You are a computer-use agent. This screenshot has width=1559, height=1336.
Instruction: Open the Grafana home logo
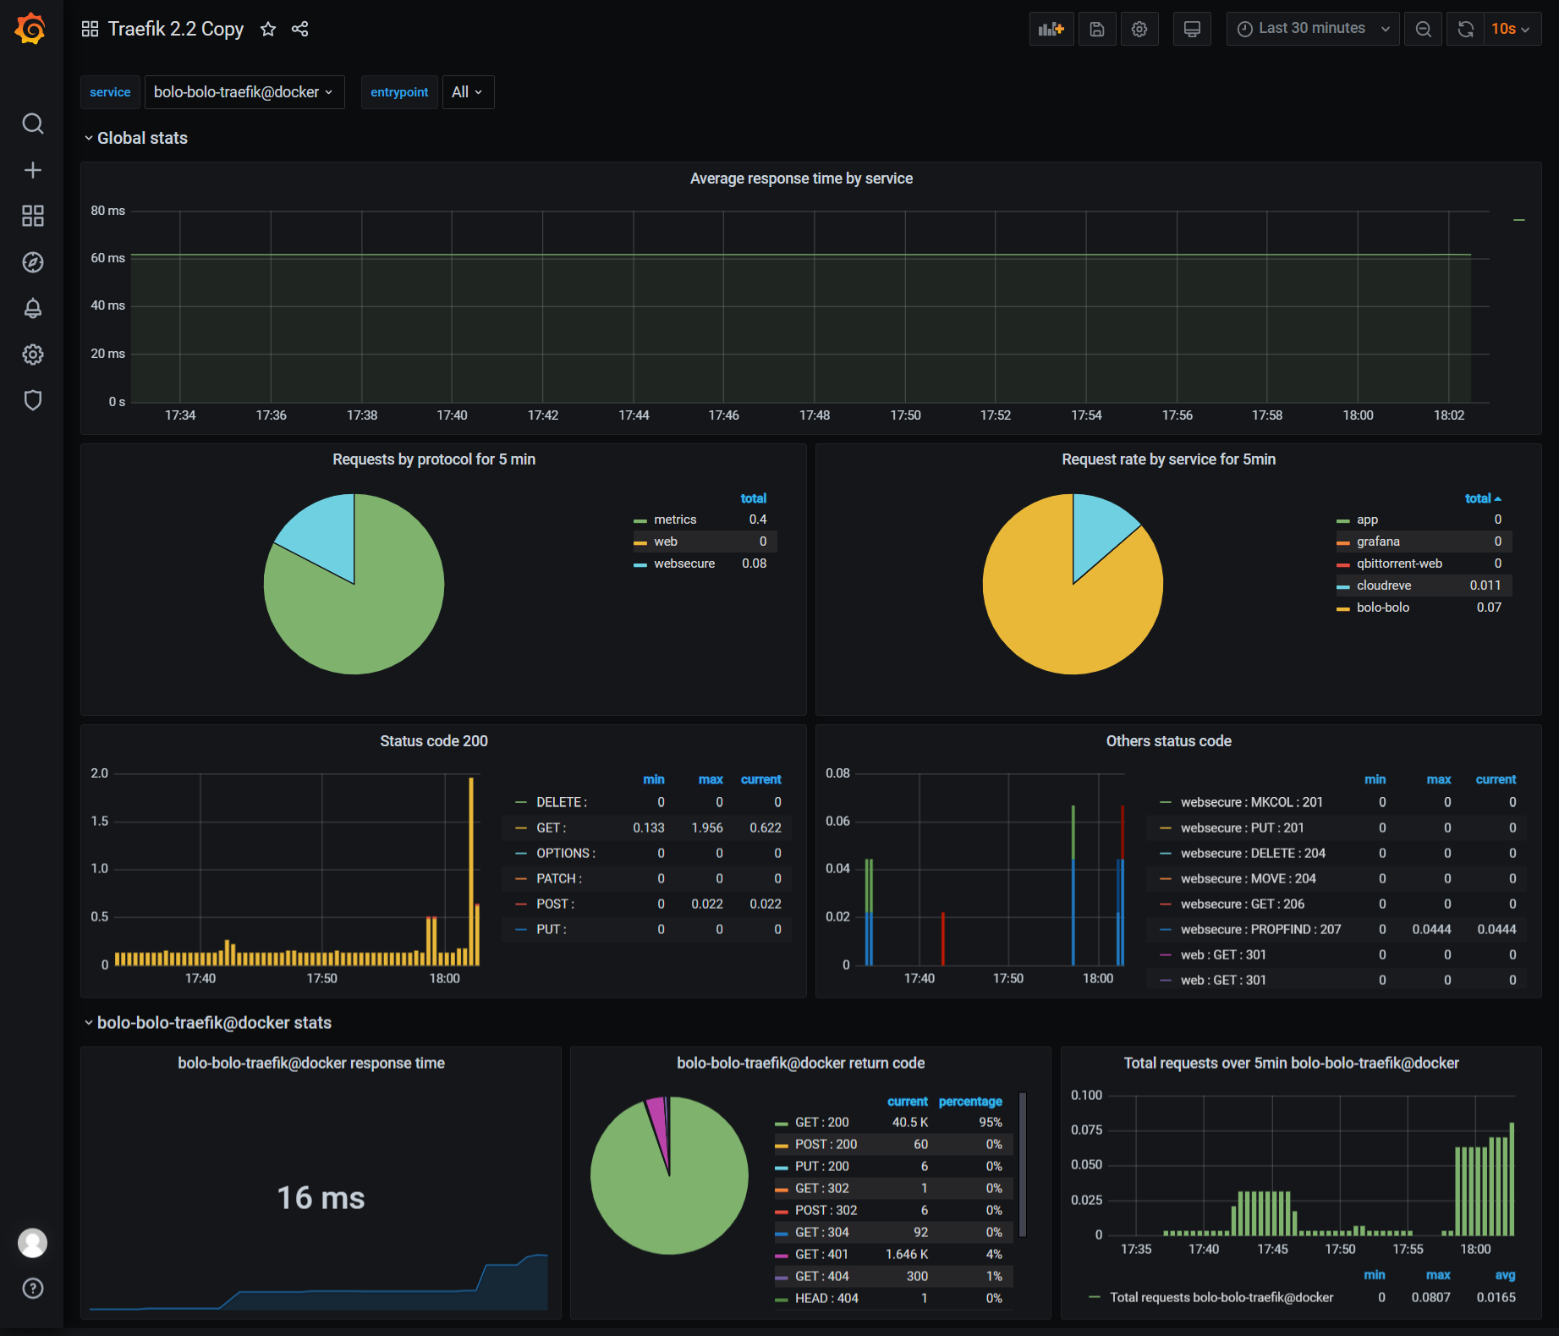(x=30, y=29)
